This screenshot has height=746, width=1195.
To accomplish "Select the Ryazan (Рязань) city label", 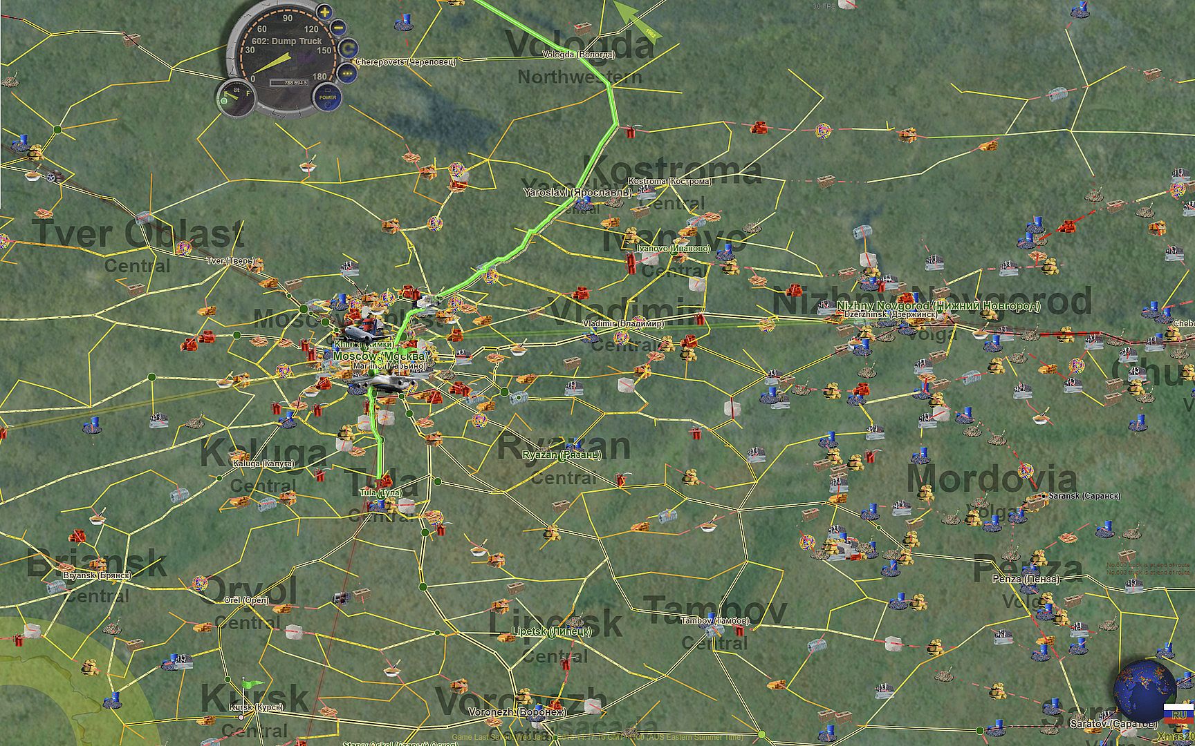I will (562, 455).
